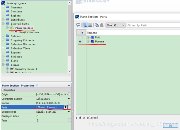Click the Filter by Path field
The width and height of the screenshot is (180, 130).
(x=153, y=25)
